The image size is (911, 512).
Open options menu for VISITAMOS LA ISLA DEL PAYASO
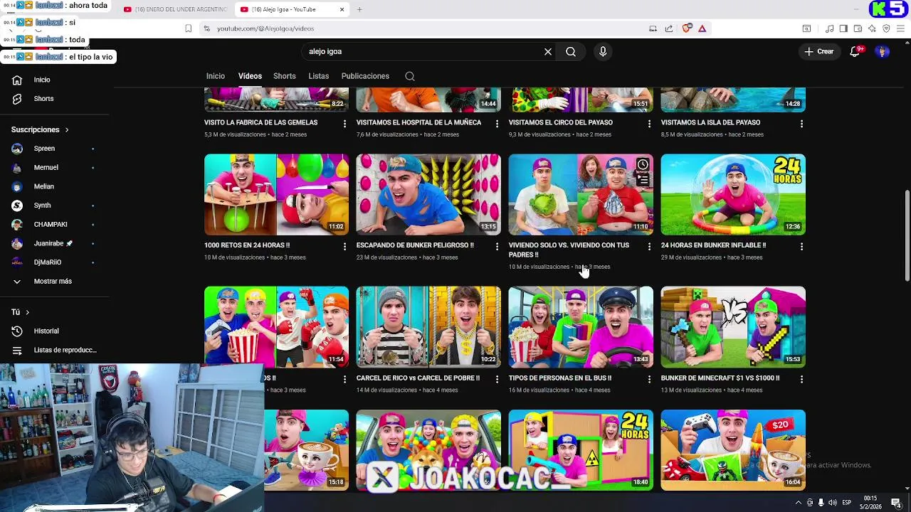pos(801,124)
